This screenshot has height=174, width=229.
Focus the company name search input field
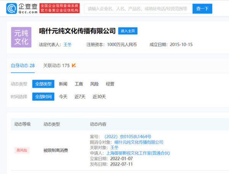click(x=137, y=8)
